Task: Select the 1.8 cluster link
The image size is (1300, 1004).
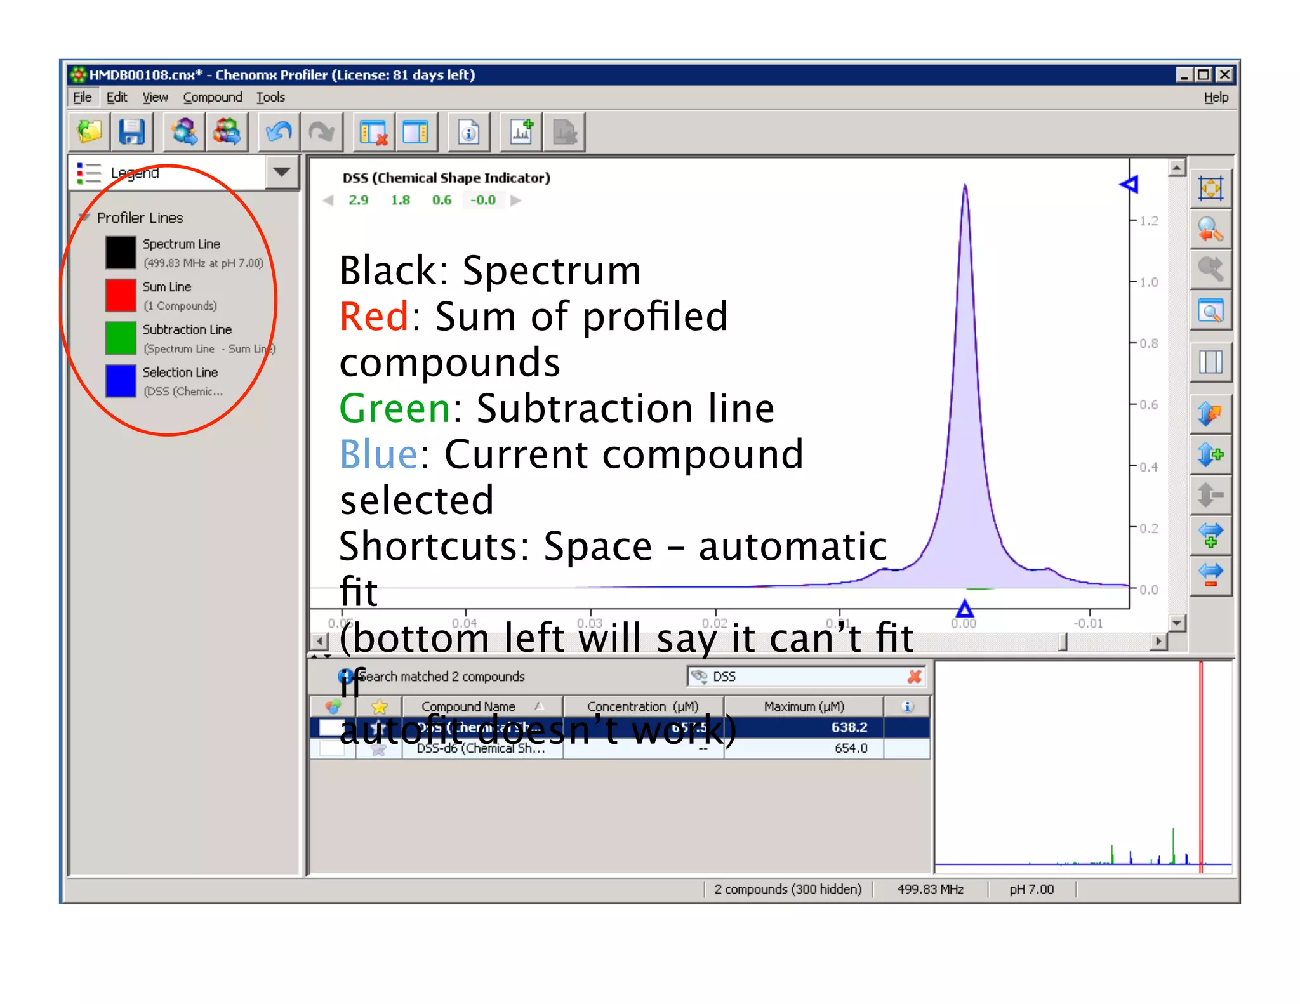Action: click(x=401, y=201)
